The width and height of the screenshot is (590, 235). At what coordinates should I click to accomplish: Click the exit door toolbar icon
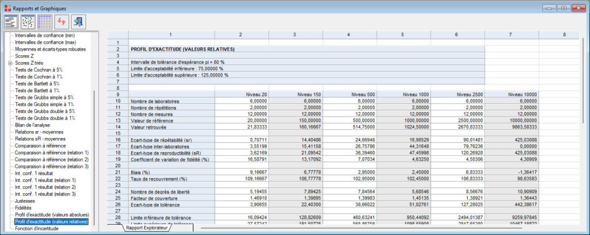pyautogui.click(x=78, y=22)
